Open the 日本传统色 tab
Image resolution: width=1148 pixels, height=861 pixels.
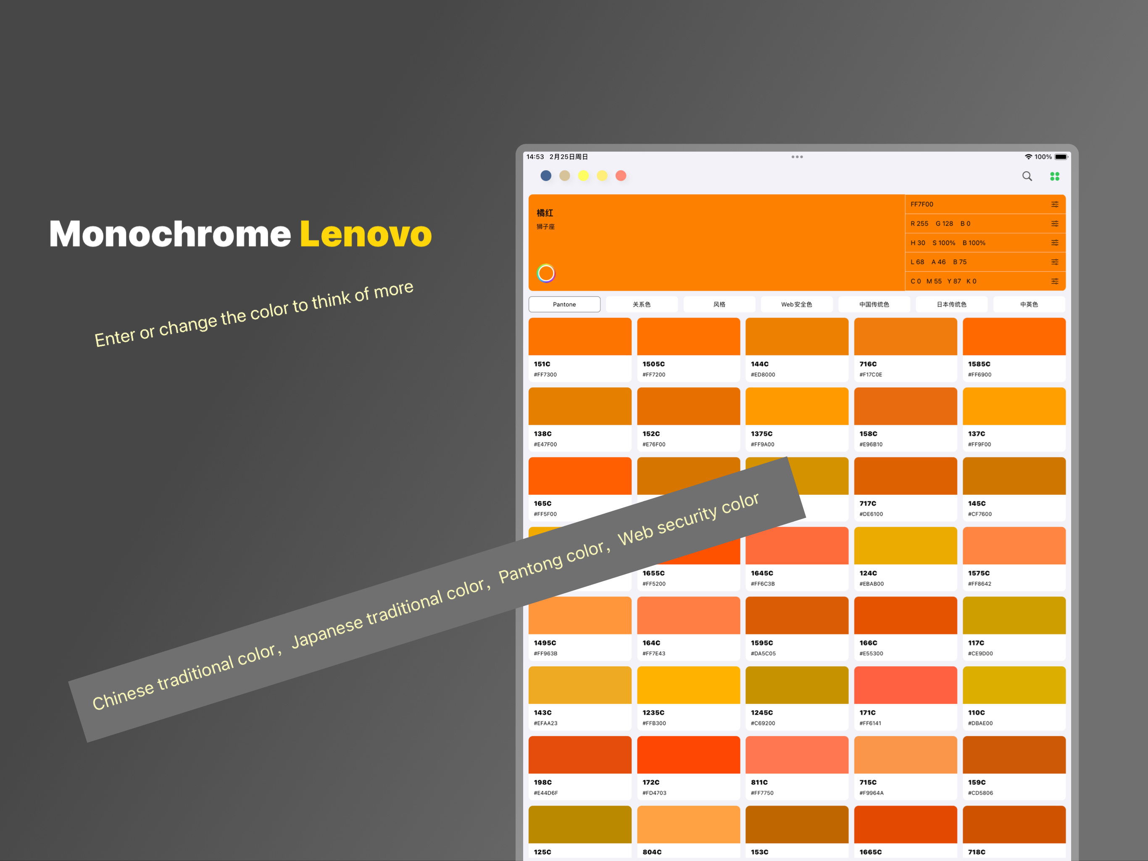(951, 304)
